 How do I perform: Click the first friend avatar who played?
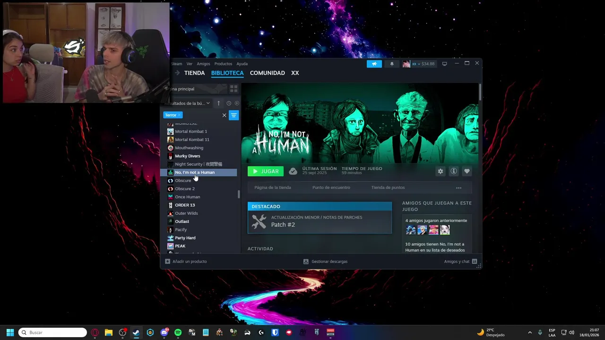pos(411,230)
